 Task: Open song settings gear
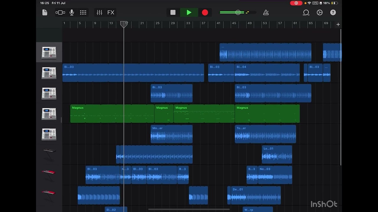(x=320, y=12)
